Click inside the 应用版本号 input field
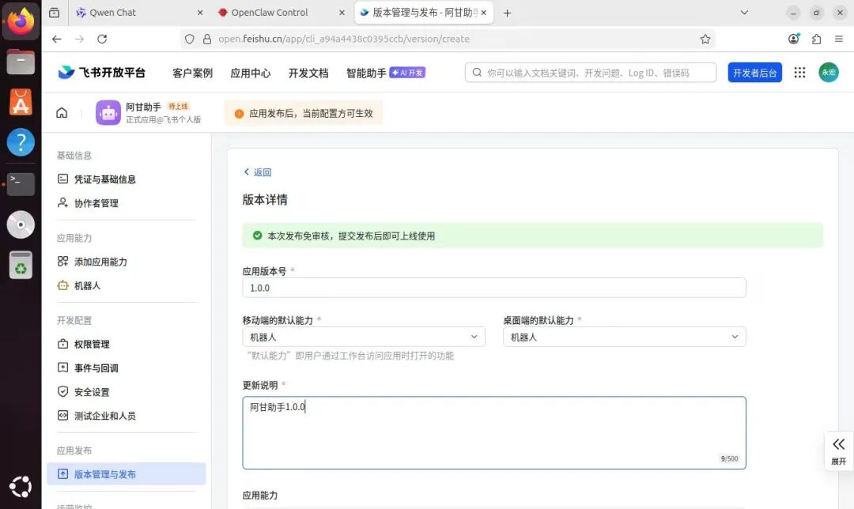Viewport: 854px width, 509px height. 494,287
